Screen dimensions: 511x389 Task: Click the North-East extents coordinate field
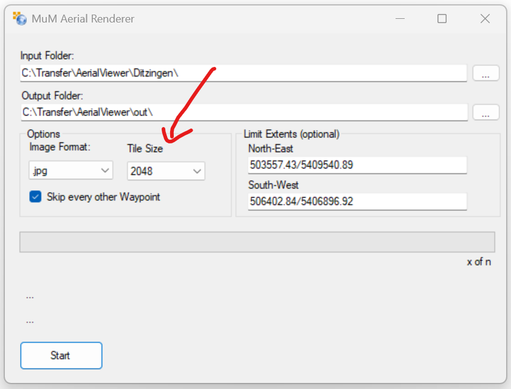click(357, 165)
